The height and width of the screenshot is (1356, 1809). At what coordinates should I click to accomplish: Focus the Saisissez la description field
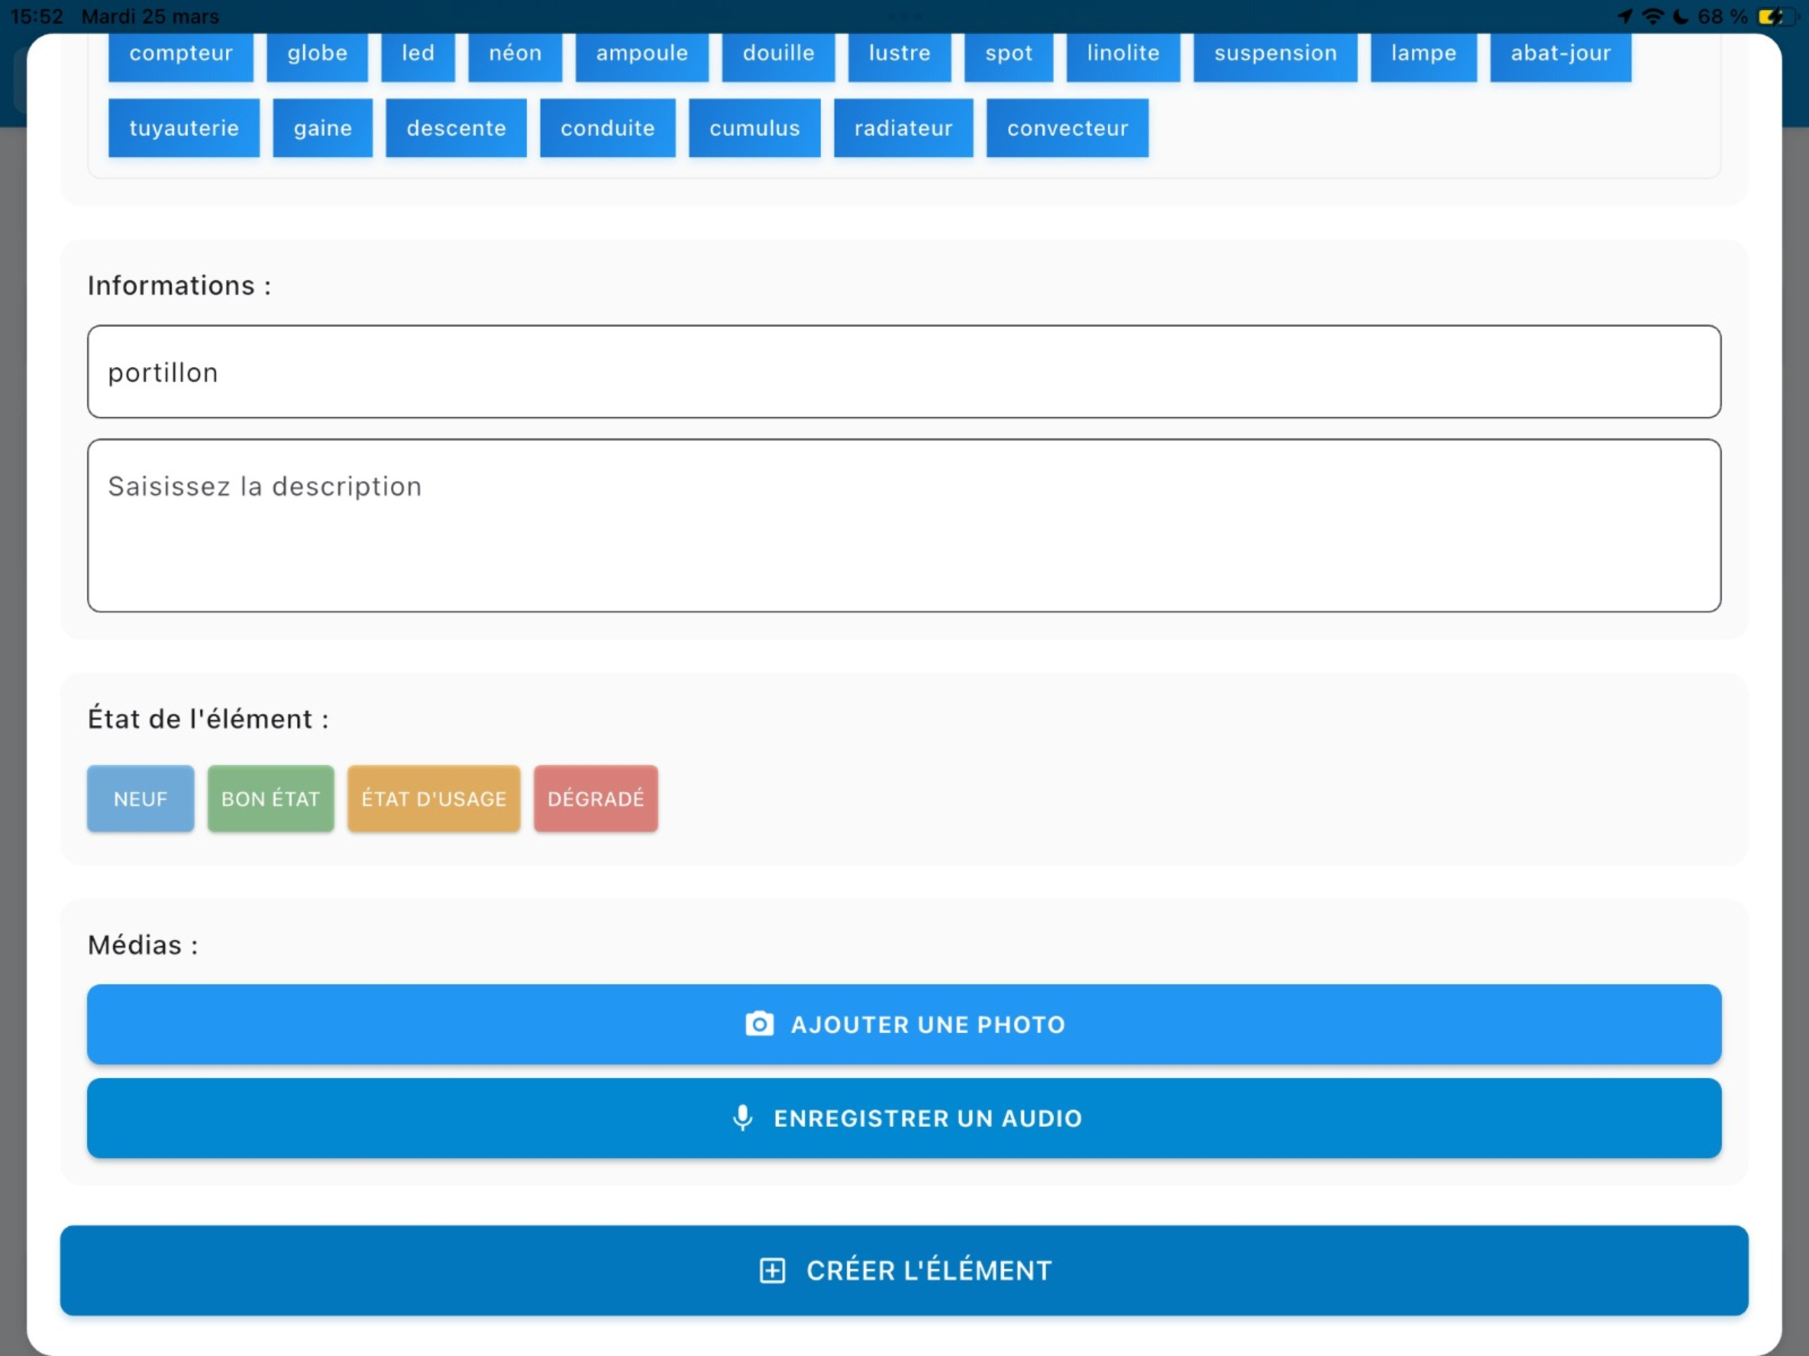coord(904,526)
